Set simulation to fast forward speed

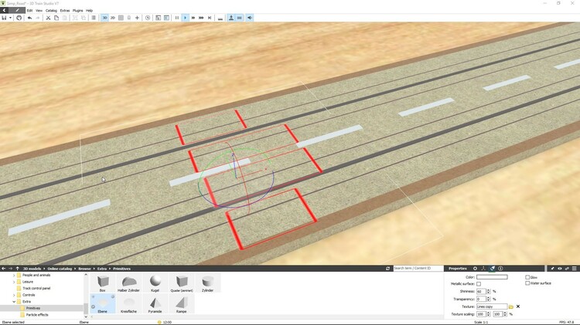point(193,18)
